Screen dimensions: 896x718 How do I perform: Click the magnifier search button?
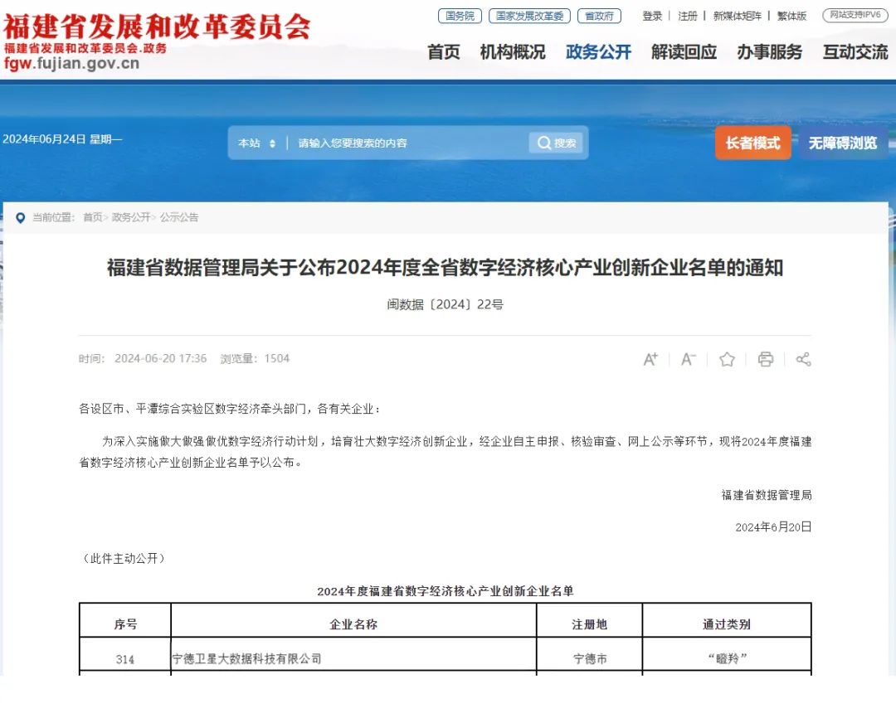pos(556,143)
